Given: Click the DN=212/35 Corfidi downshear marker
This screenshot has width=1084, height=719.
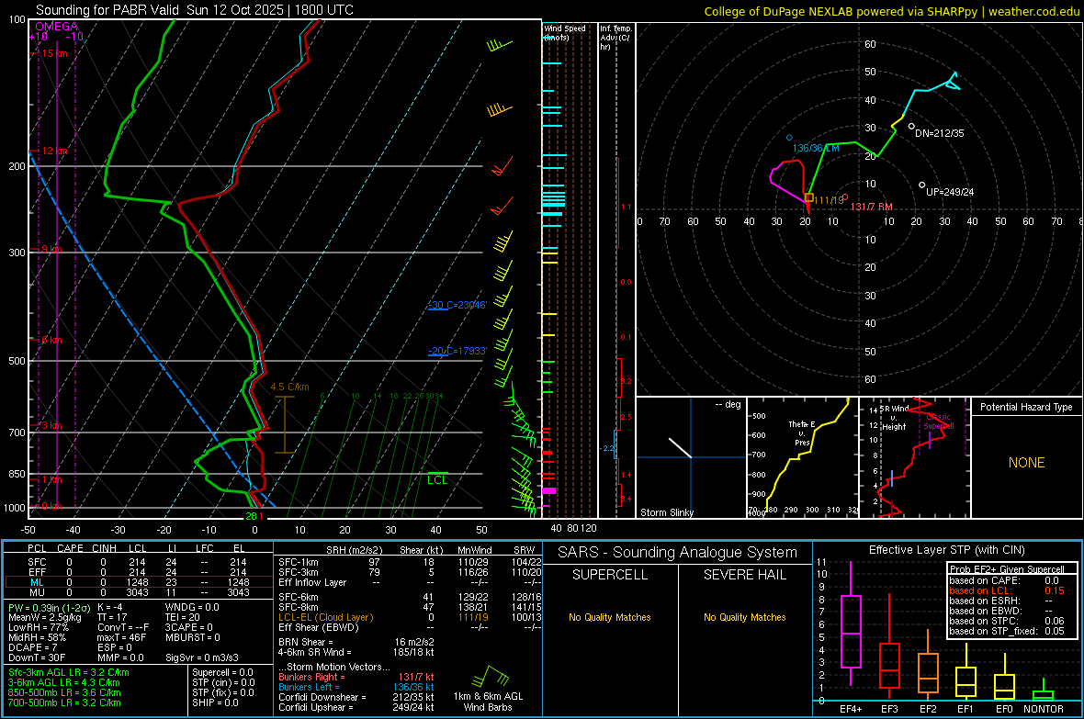Looking at the screenshot, I should click(912, 127).
